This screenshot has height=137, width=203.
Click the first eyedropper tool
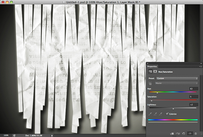click(x=150, y=114)
